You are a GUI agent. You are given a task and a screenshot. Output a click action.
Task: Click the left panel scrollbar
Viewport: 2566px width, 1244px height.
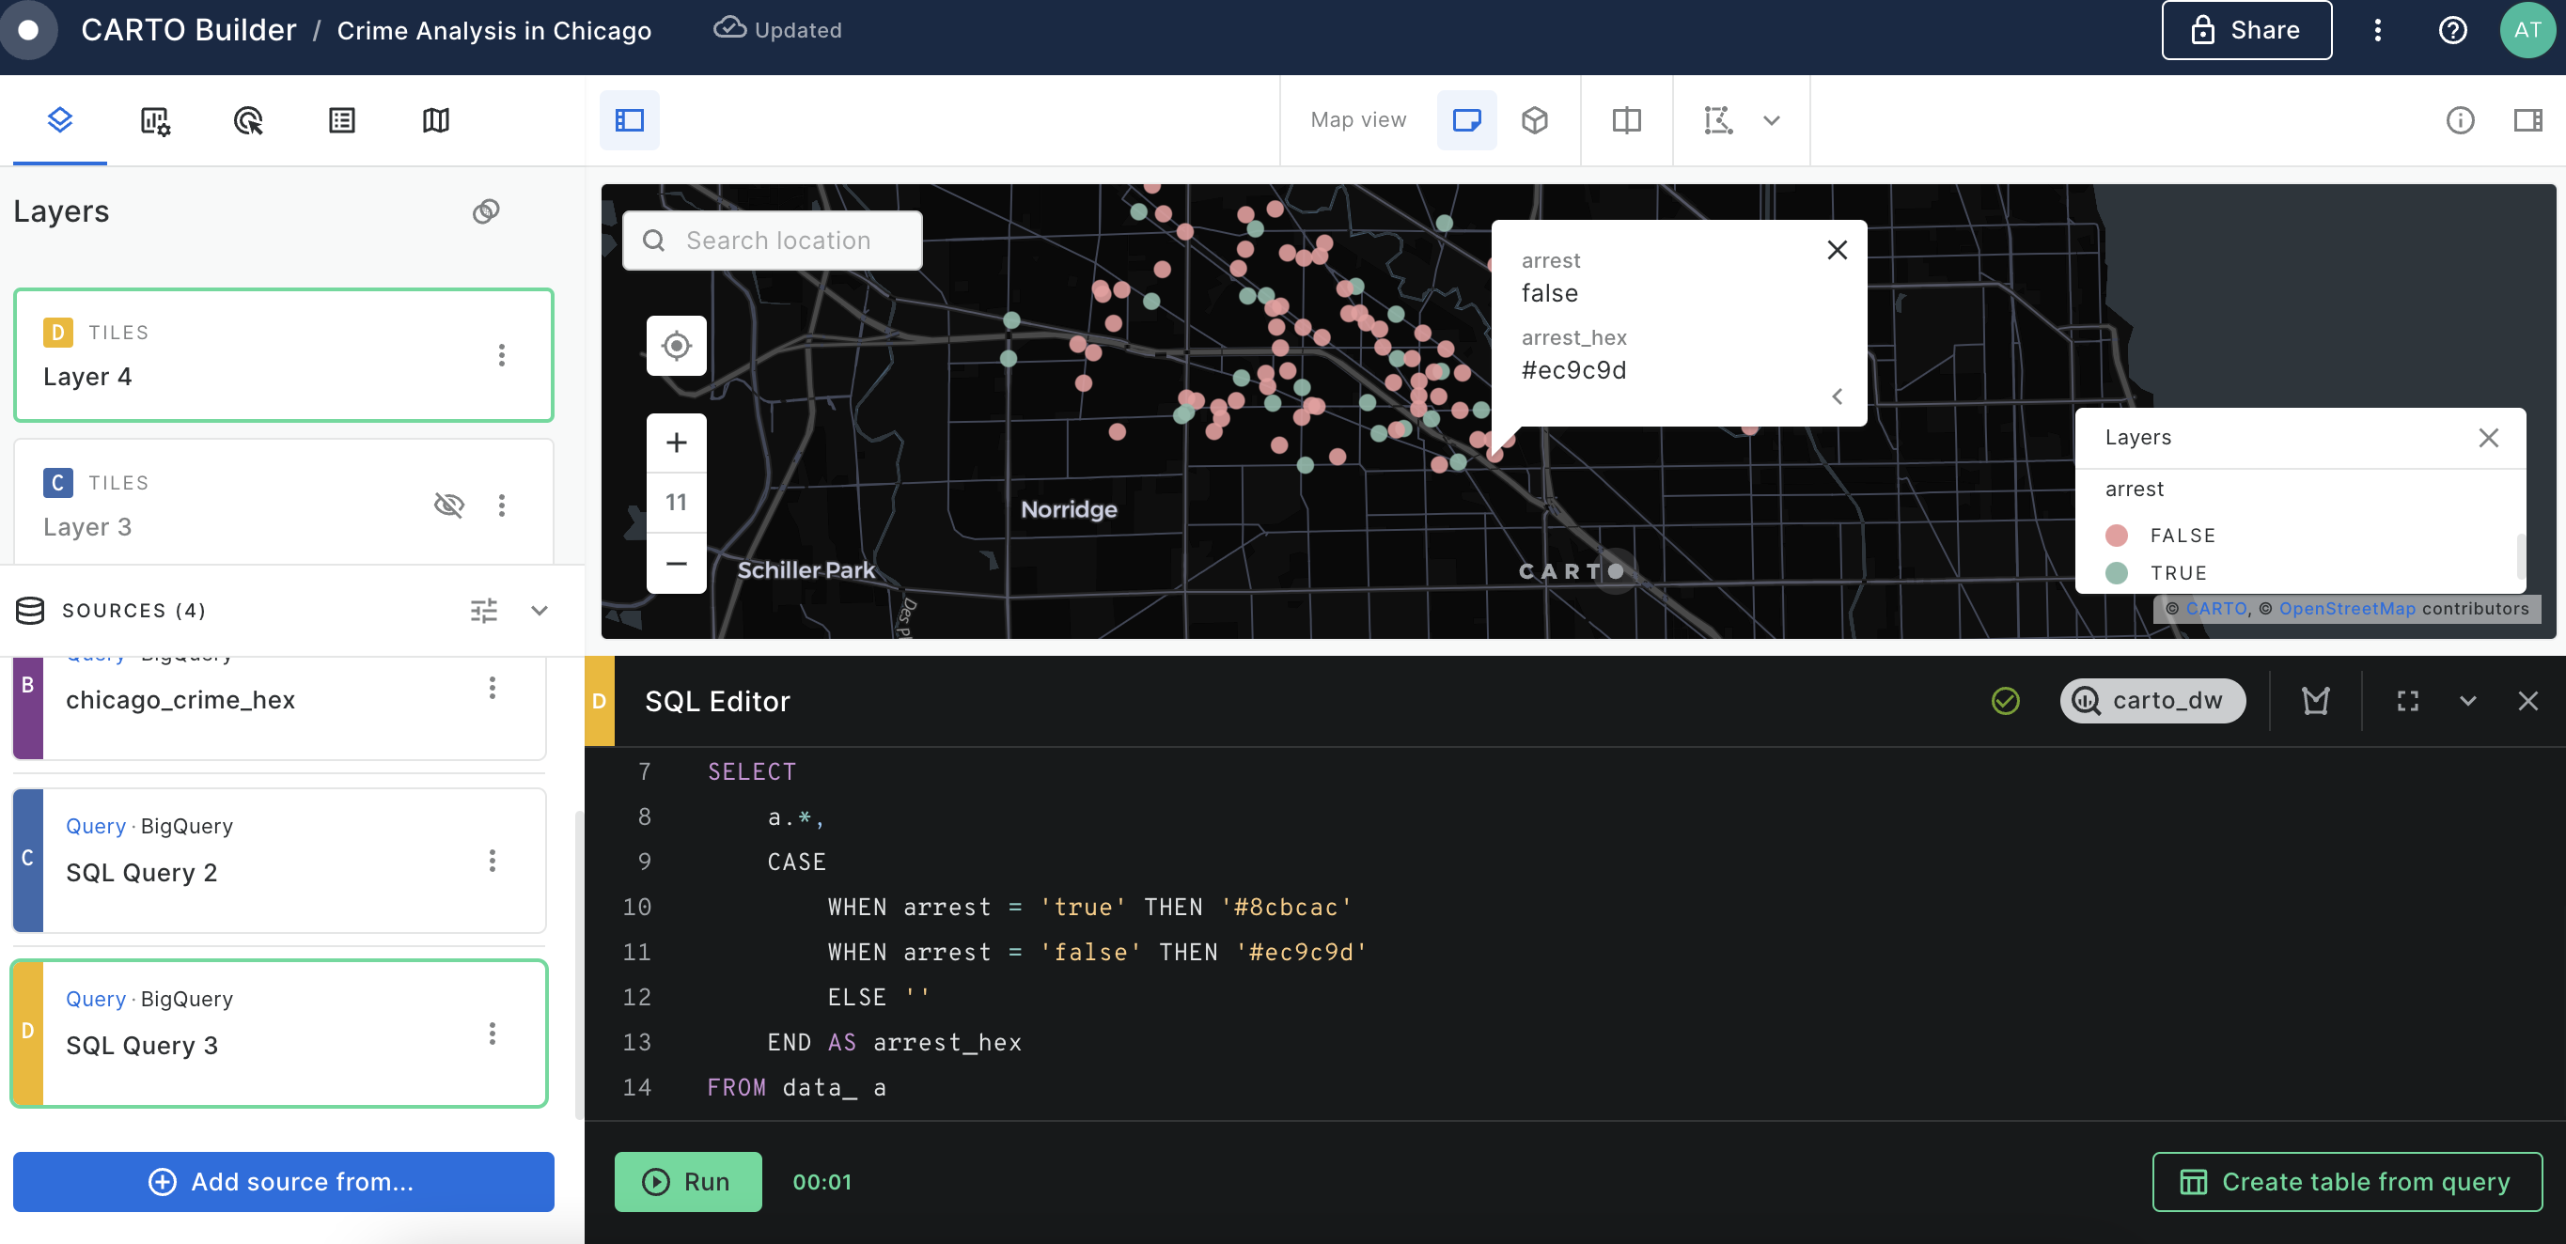pos(579,966)
